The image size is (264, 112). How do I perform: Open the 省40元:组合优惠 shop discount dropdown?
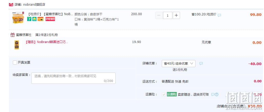pos(178,64)
